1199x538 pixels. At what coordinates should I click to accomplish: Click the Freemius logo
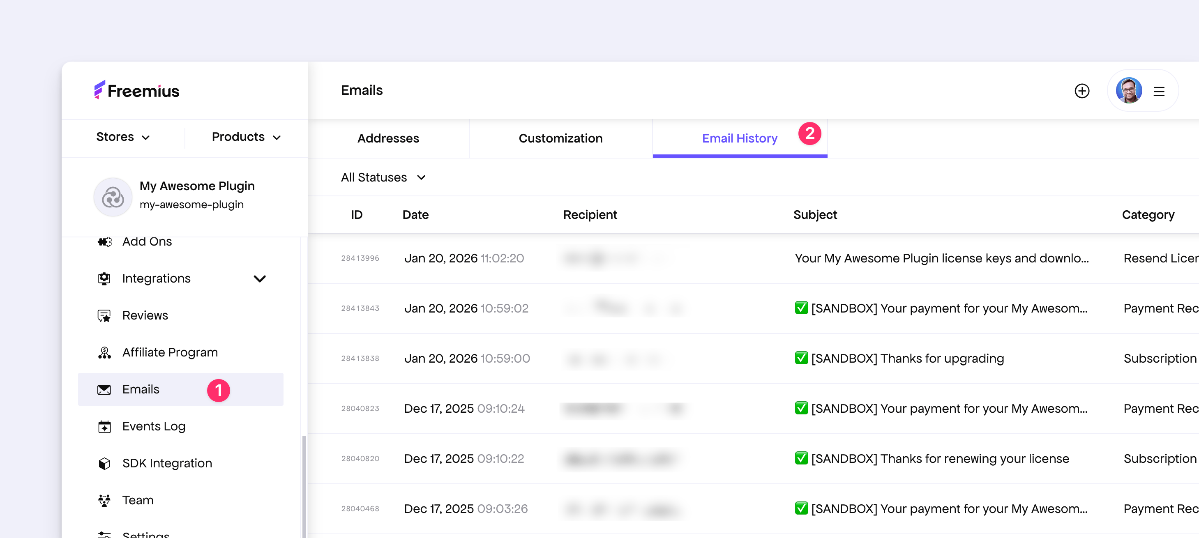click(136, 90)
